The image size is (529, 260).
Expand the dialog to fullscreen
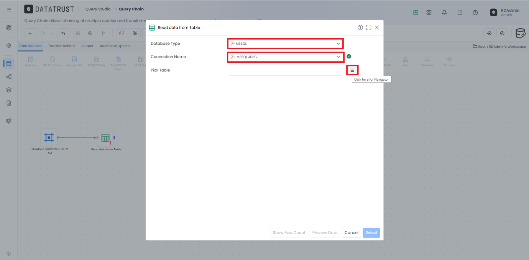pyautogui.click(x=368, y=28)
